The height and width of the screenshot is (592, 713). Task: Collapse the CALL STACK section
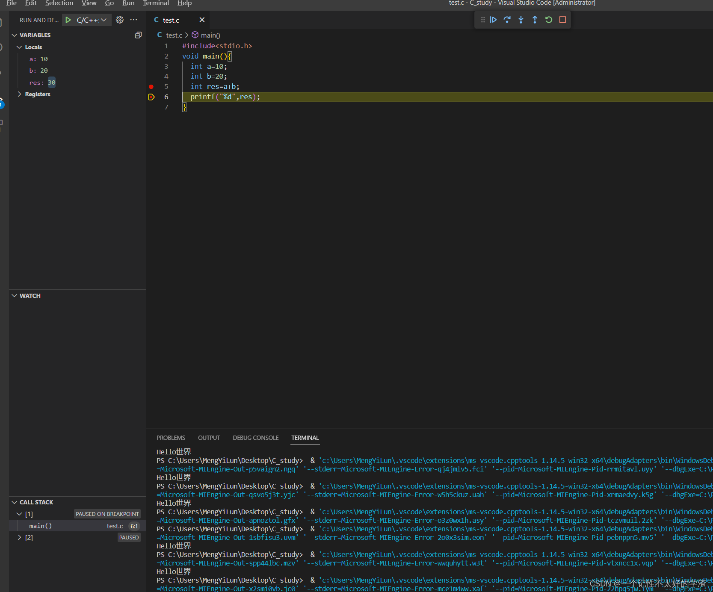(15, 502)
